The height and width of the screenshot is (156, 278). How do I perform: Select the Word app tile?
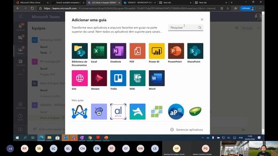pos(157,78)
